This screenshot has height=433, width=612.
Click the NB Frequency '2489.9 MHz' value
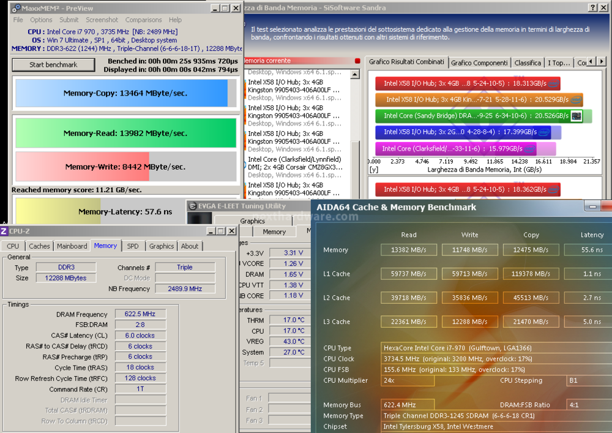click(x=185, y=289)
